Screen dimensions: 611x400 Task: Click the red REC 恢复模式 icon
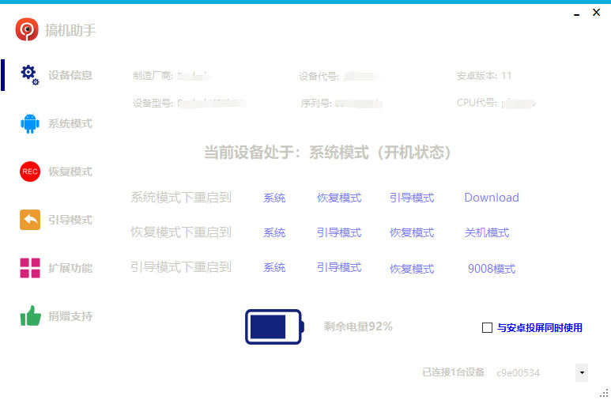[x=30, y=172]
